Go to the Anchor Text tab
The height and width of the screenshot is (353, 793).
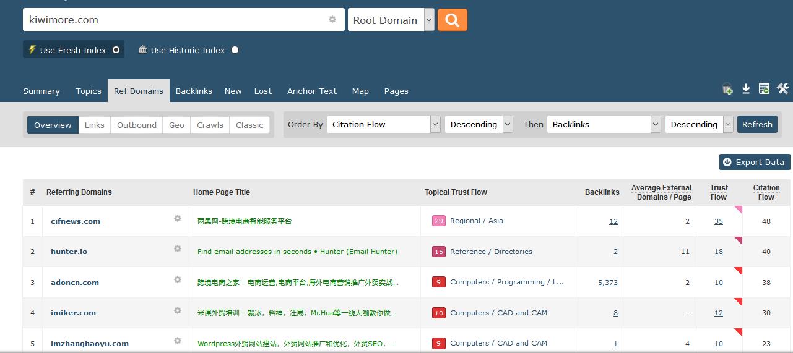312,91
